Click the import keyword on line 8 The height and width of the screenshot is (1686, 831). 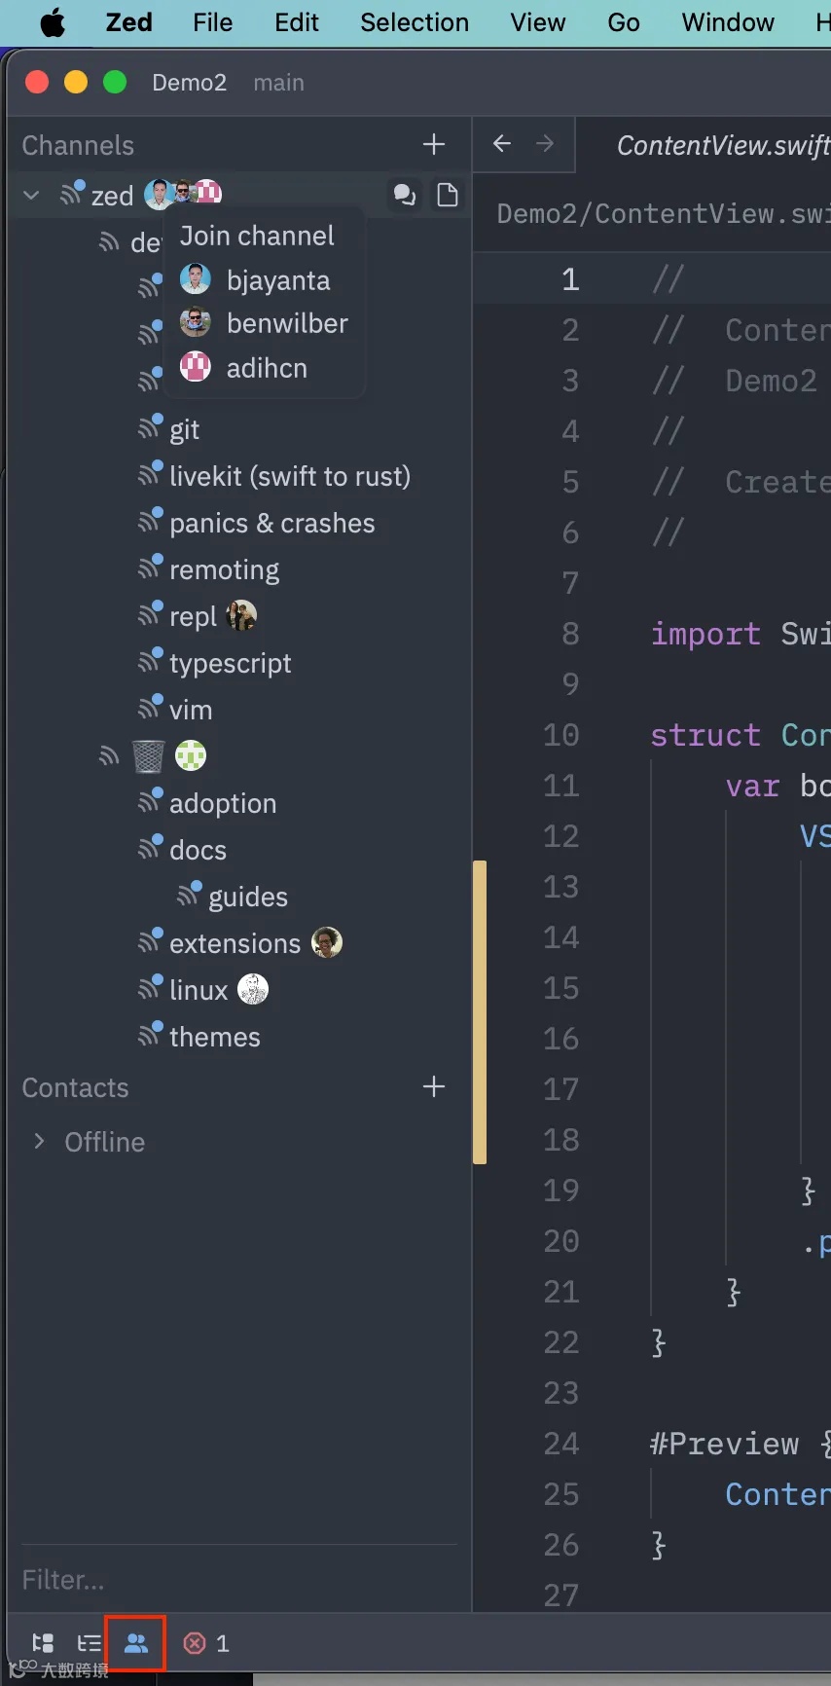coord(705,634)
